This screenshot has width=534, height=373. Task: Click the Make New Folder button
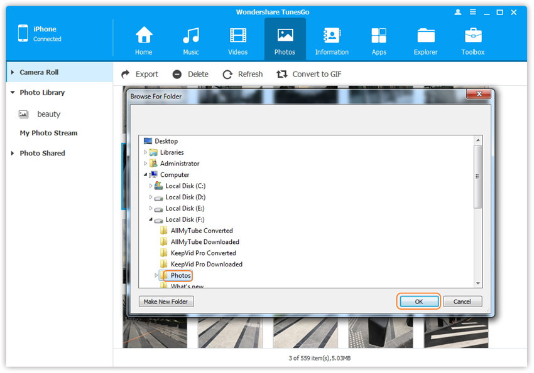click(166, 302)
